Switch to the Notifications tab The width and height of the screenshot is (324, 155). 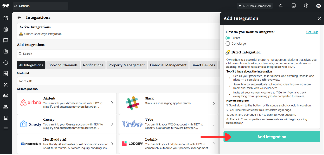(x=93, y=65)
